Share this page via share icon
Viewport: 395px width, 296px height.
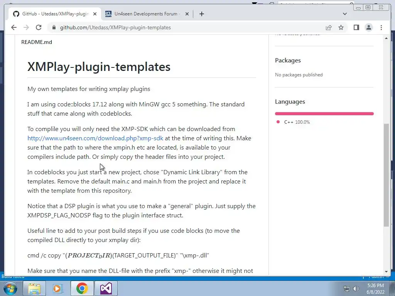click(x=329, y=27)
